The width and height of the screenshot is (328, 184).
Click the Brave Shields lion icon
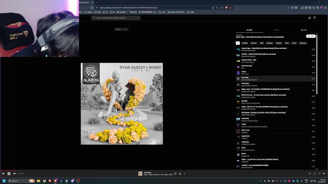(x=226, y=8)
